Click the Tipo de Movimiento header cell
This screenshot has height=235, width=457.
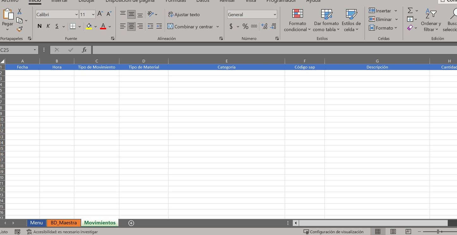click(97, 67)
